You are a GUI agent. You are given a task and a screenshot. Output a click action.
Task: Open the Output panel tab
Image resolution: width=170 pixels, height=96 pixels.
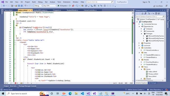[x=6, y=86]
